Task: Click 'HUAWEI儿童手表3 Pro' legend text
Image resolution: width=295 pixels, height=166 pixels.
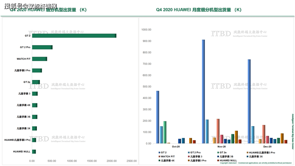Action: coord(262,153)
